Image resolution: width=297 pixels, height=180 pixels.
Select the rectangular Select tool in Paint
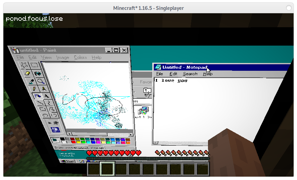tap(34, 65)
